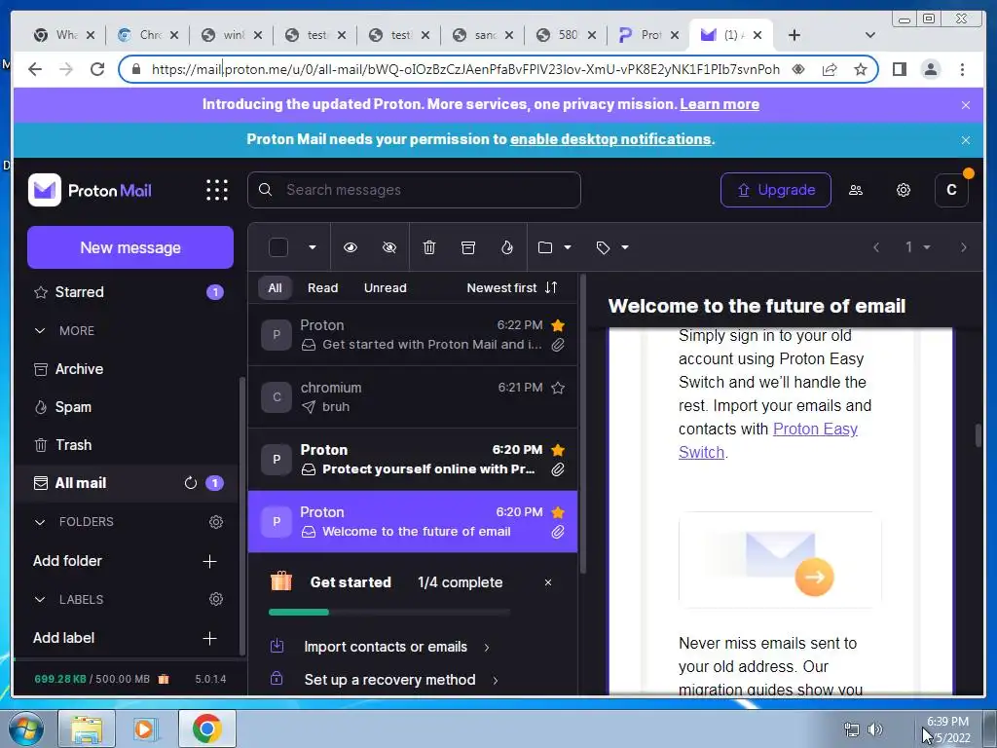Open the settings gear in header

pos(903,190)
